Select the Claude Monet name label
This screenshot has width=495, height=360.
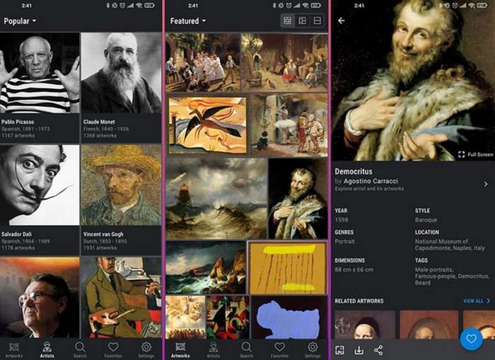click(x=99, y=122)
